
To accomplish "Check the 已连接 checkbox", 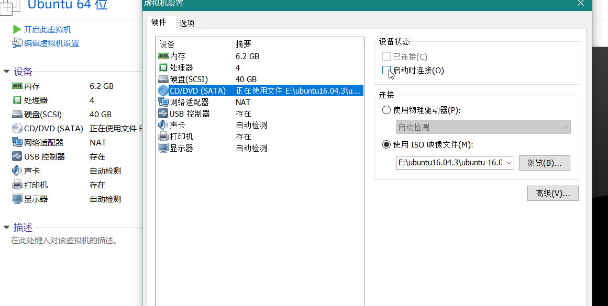I will pyautogui.click(x=386, y=56).
